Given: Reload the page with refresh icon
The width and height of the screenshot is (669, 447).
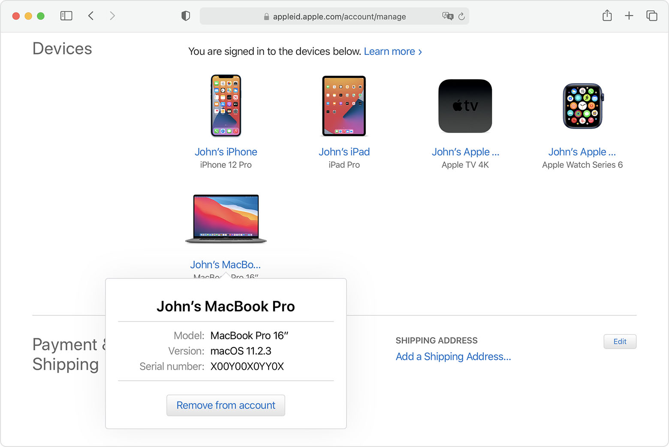Looking at the screenshot, I should (x=461, y=16).
